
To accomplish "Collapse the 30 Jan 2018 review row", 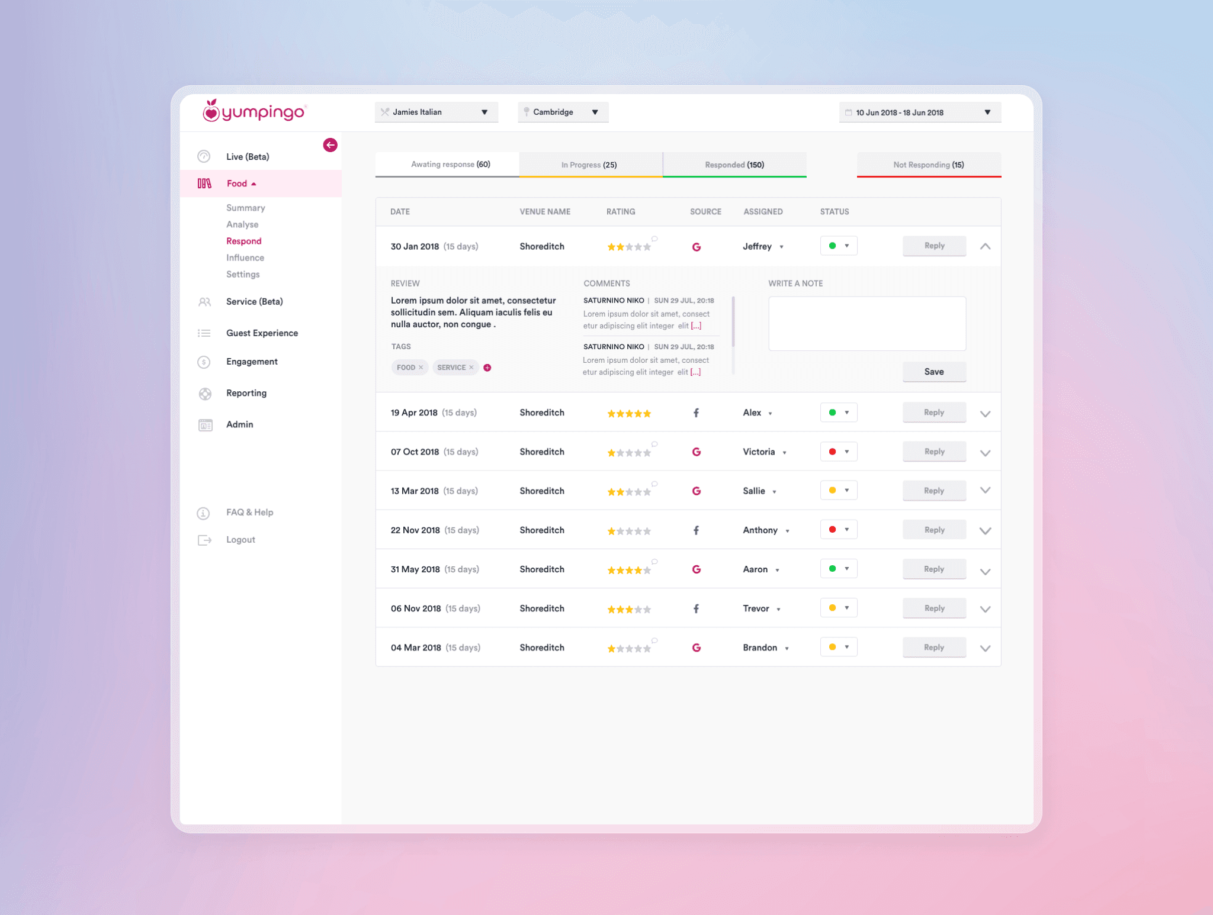I will pyautogui.click(x=985, y=246).
